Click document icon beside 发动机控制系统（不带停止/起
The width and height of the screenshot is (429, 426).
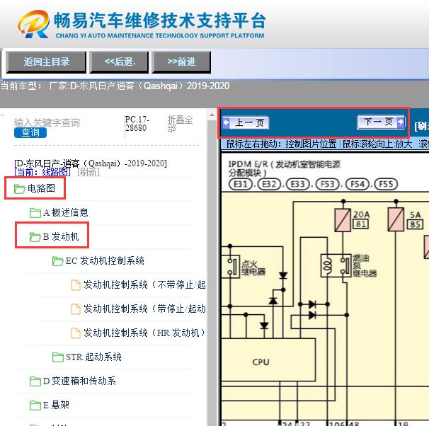[76, 285]
